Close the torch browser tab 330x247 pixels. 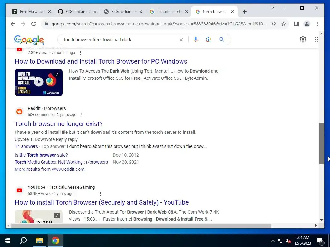point(232,12)
